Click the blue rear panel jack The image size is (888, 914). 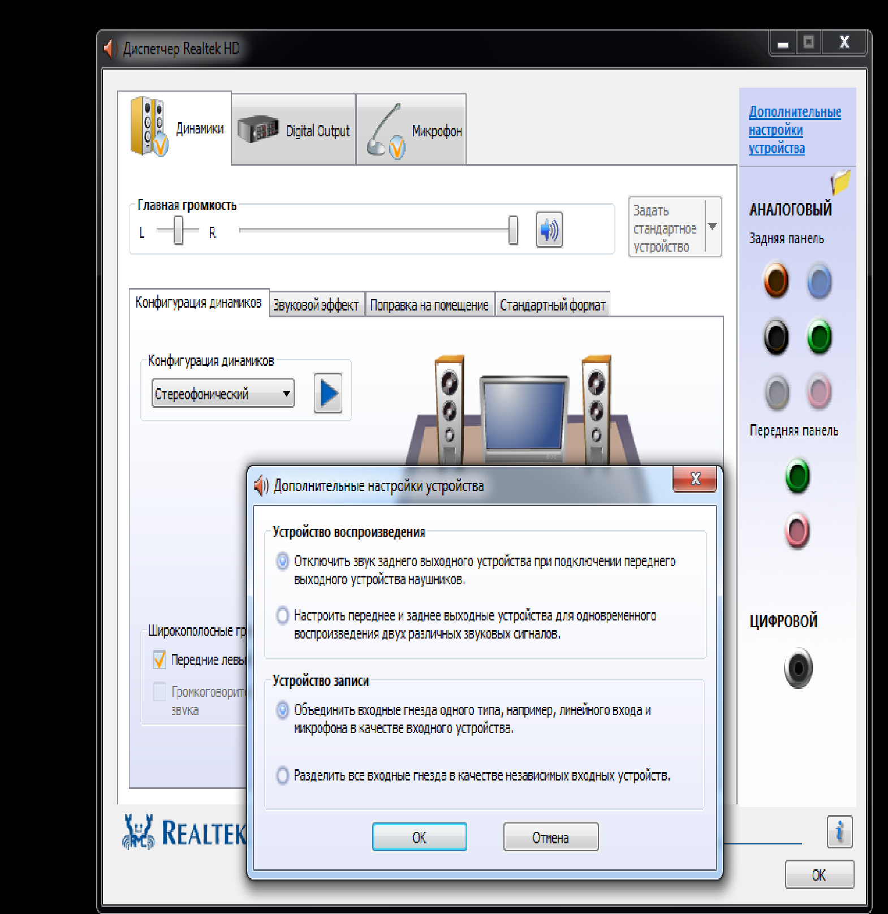(x=819, y=281)
